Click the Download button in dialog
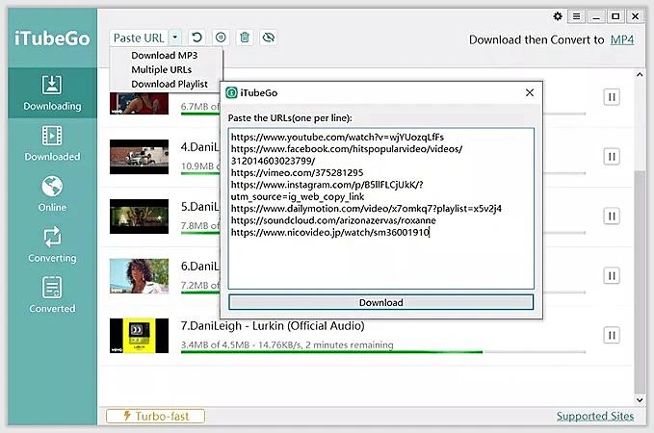Screen dimensions: 654x433 point(380,302)
